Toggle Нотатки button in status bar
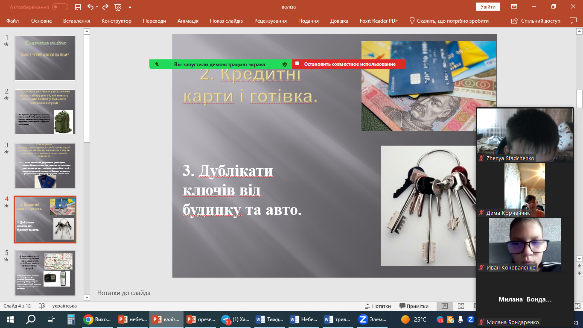 (x=378, y=306)
